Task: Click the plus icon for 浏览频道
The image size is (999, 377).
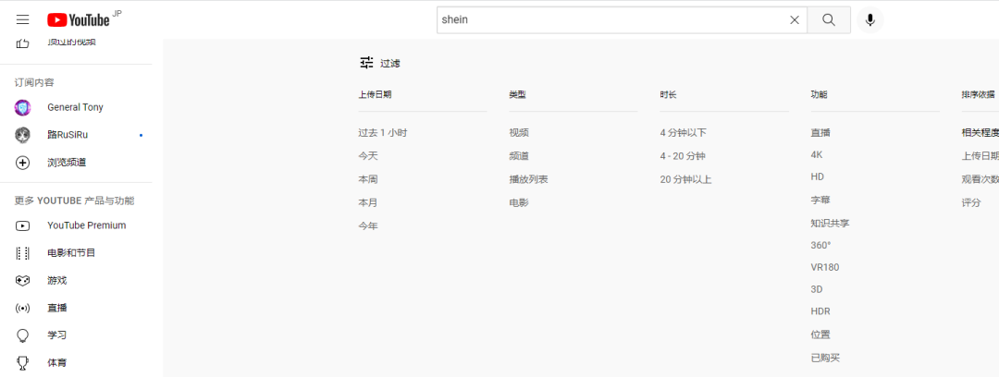Action: tap(22, 163)
